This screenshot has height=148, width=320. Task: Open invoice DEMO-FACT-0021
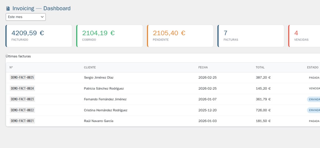22,121
